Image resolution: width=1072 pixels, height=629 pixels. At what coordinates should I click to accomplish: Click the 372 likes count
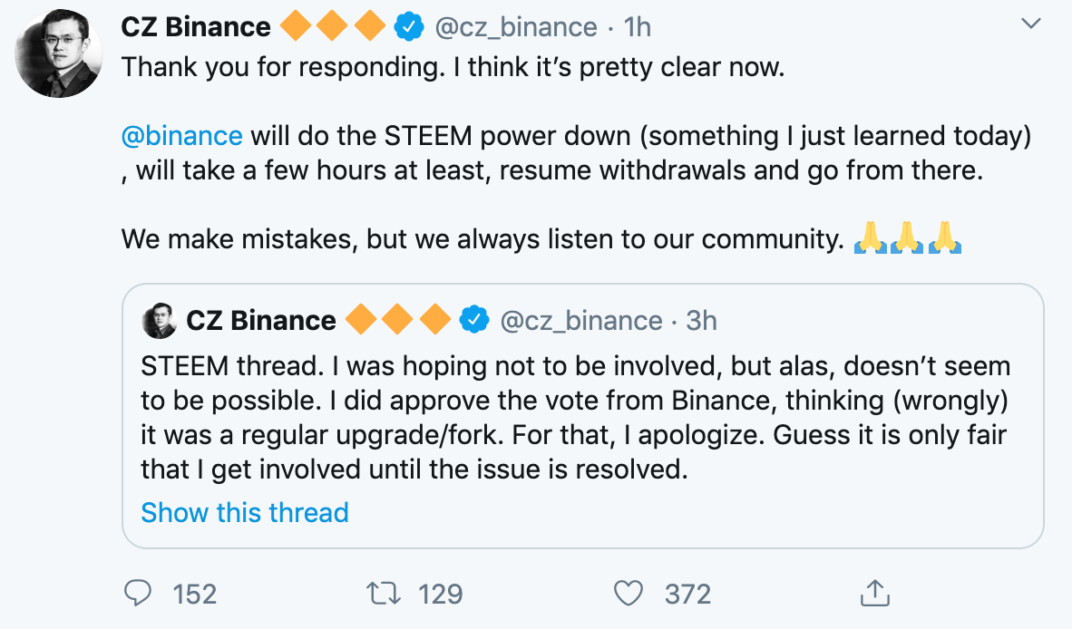pos(687,594)
